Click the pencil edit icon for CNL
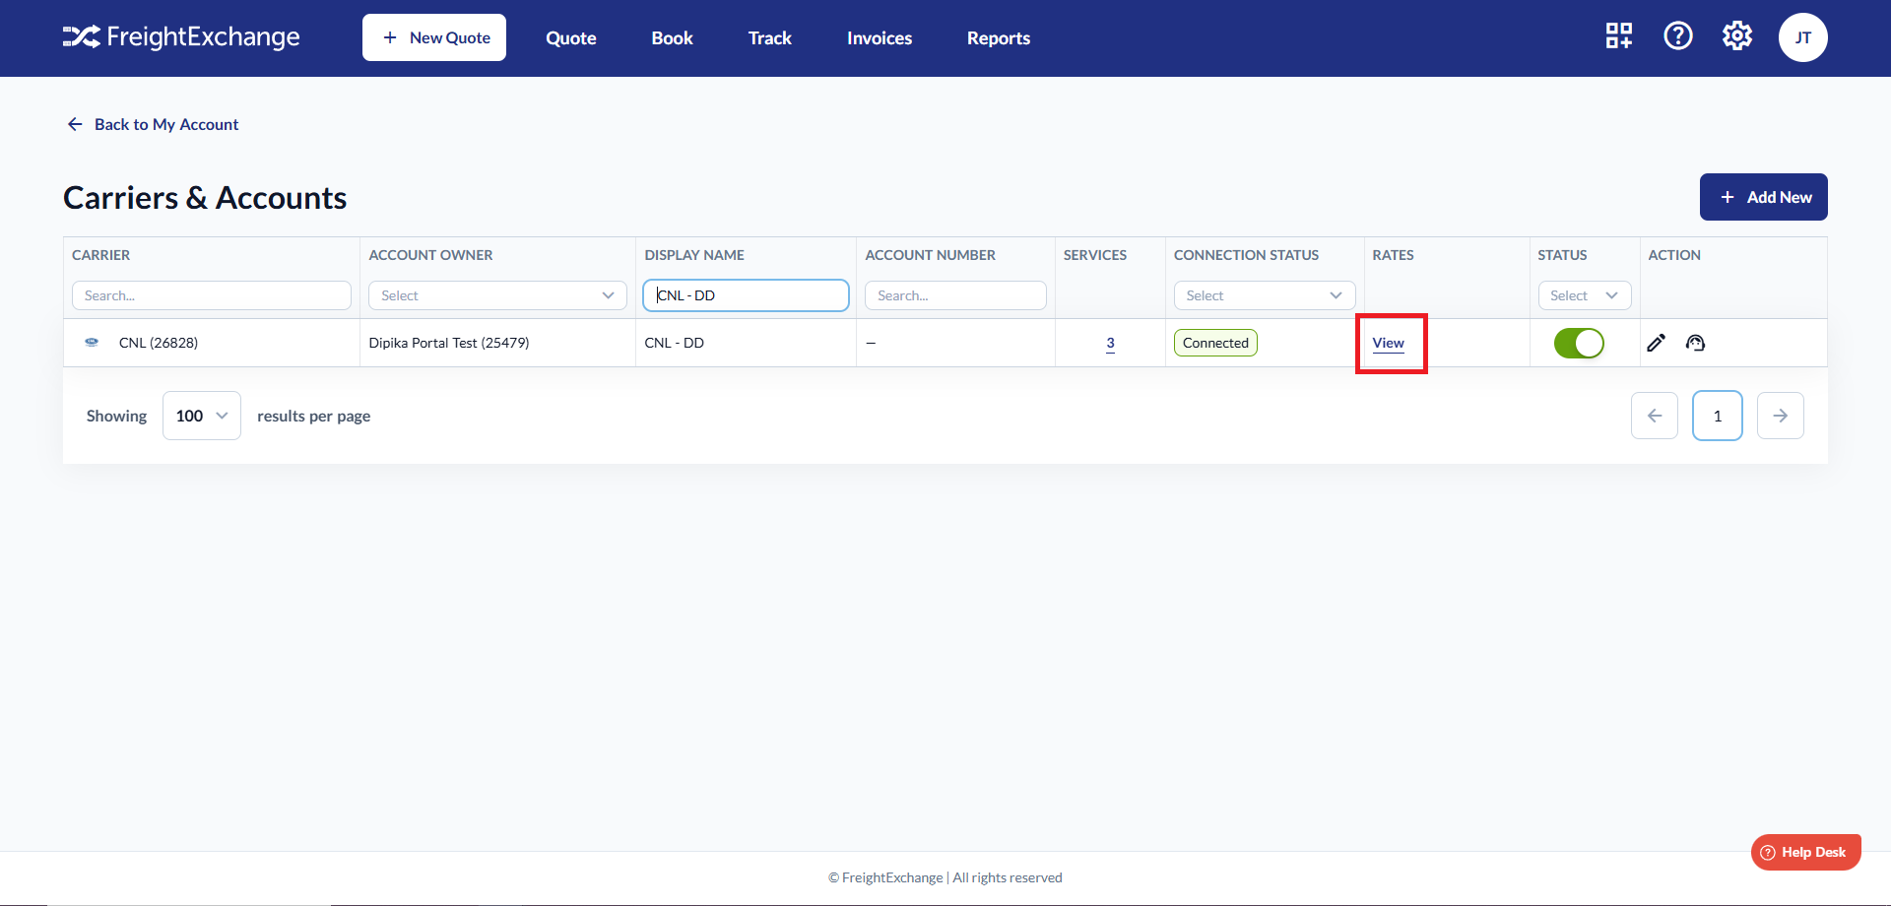Viewport: 1891px width, 906px height. 1657,343
